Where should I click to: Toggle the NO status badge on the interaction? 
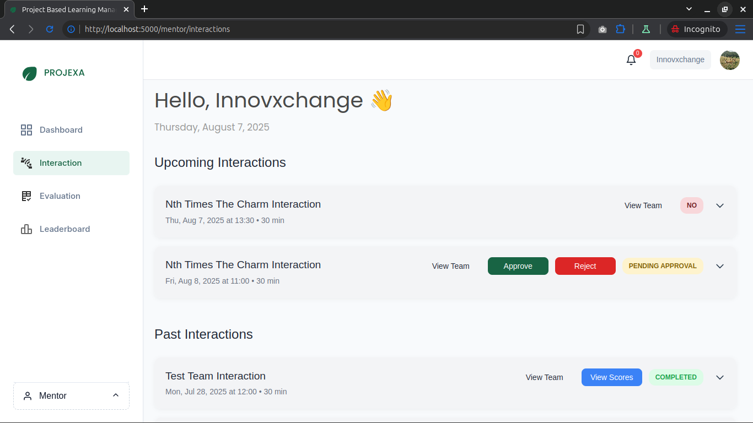coord(691,205)
